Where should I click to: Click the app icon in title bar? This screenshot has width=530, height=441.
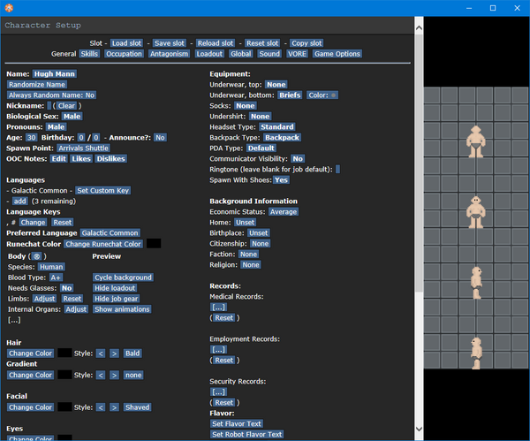point(9,8)
